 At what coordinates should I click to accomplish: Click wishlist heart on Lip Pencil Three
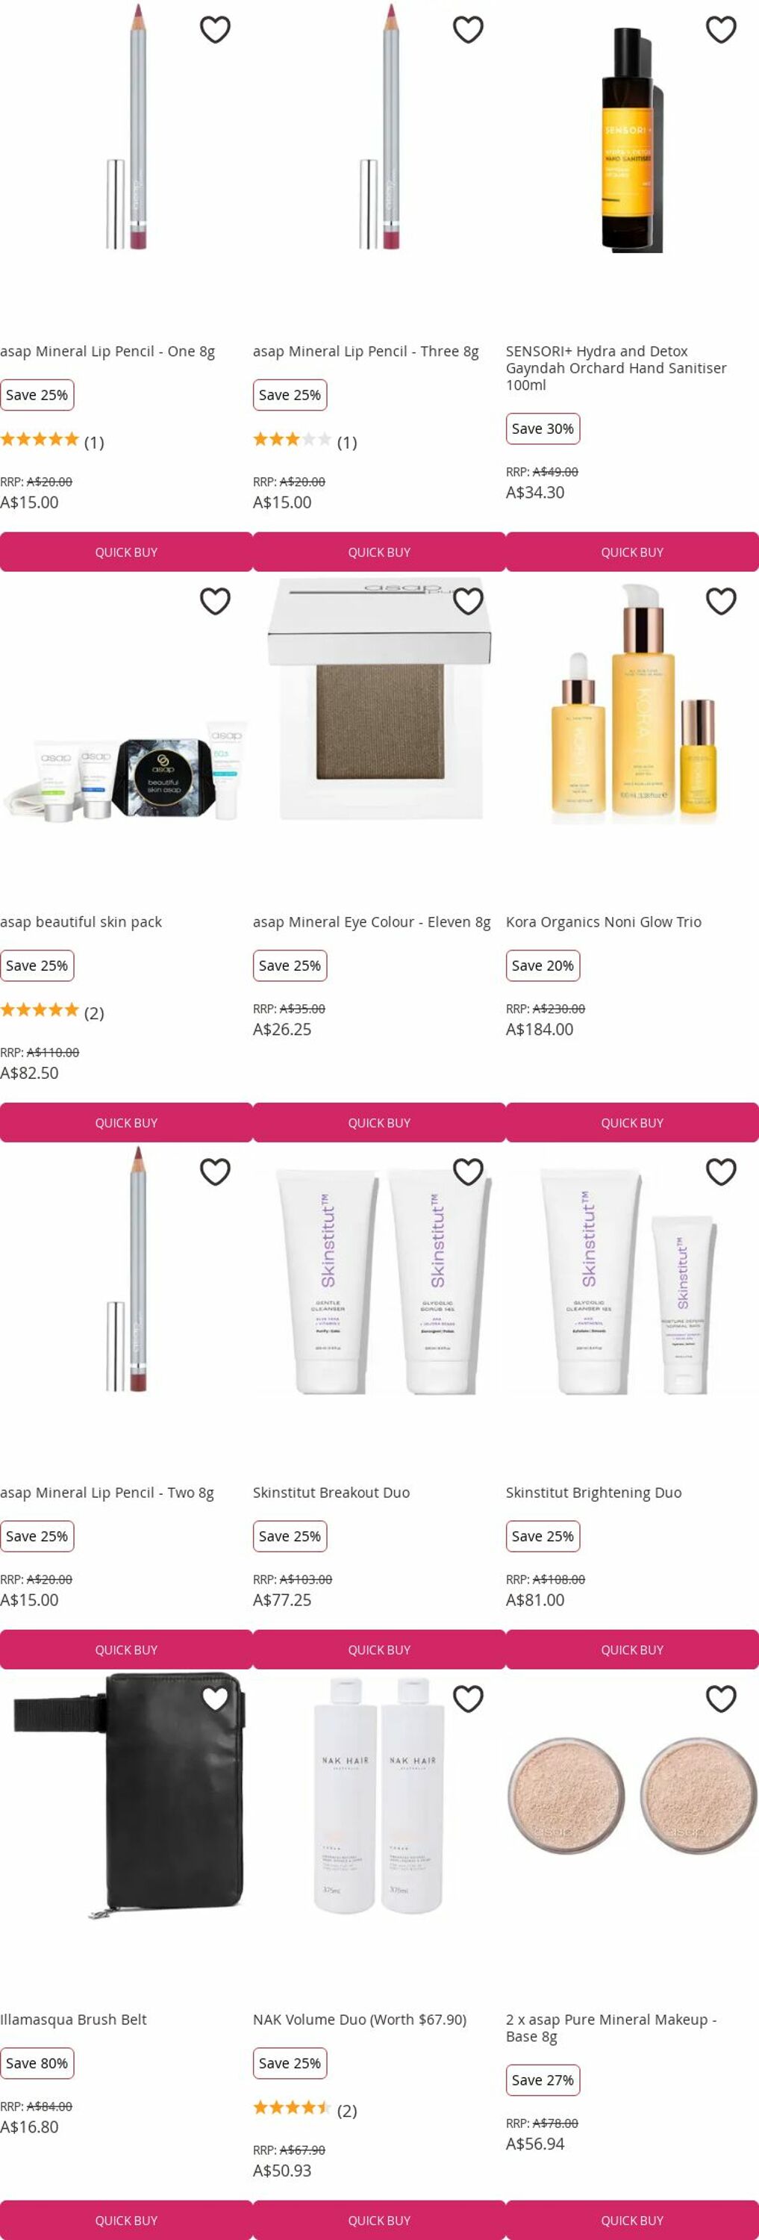click(x=468, y=30)
